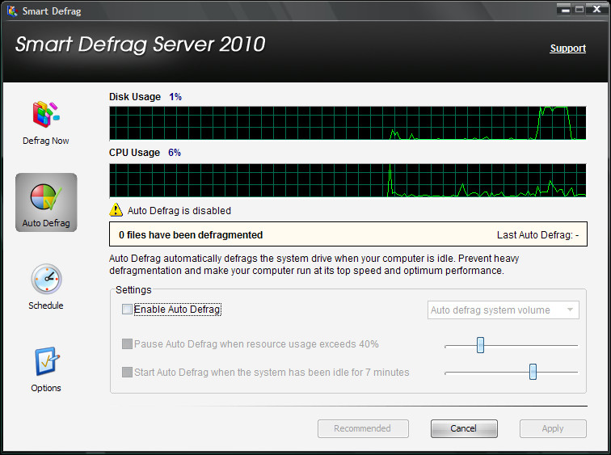611x455 pixels.
Task: Click the 'Auto Defrag is disabled' status text
Action: [179, 211]
